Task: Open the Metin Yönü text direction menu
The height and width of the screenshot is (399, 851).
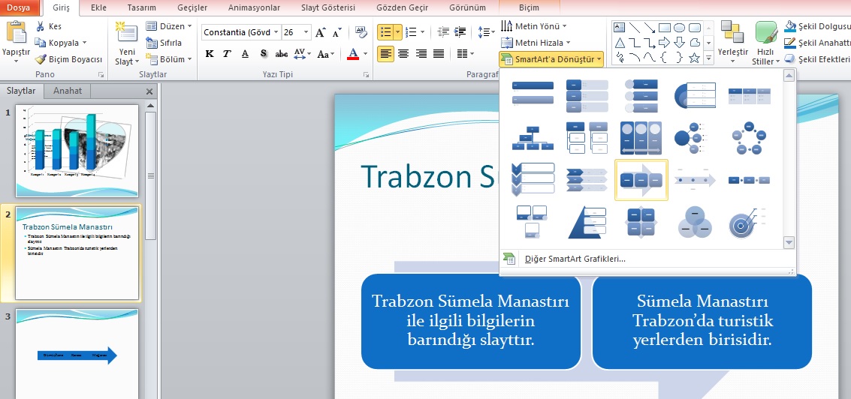Action: pyautogui.click(x=536, y=26)
